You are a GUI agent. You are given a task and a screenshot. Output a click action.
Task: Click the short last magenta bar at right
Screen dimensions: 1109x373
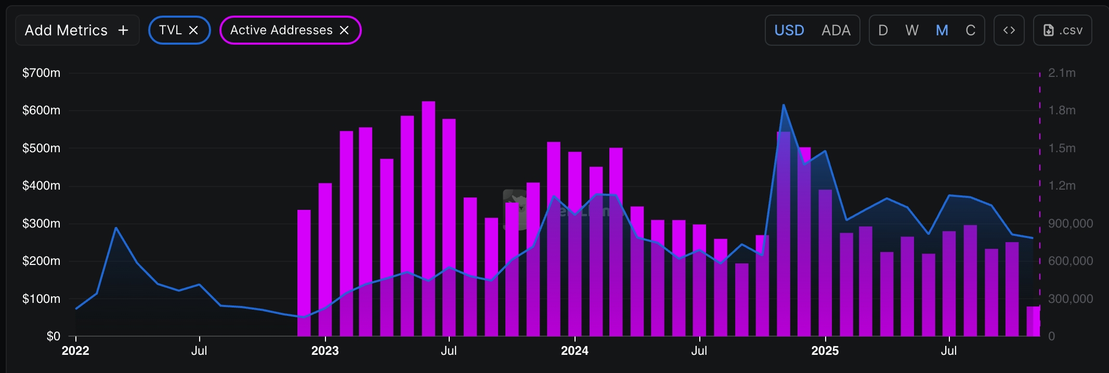point(1033,321)
